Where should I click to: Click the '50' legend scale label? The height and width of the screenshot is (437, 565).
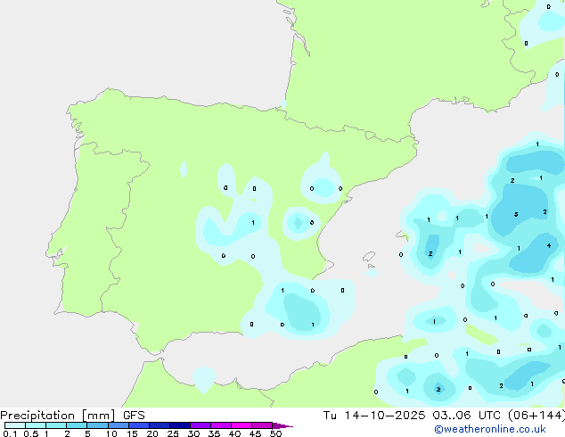[275, 433]
